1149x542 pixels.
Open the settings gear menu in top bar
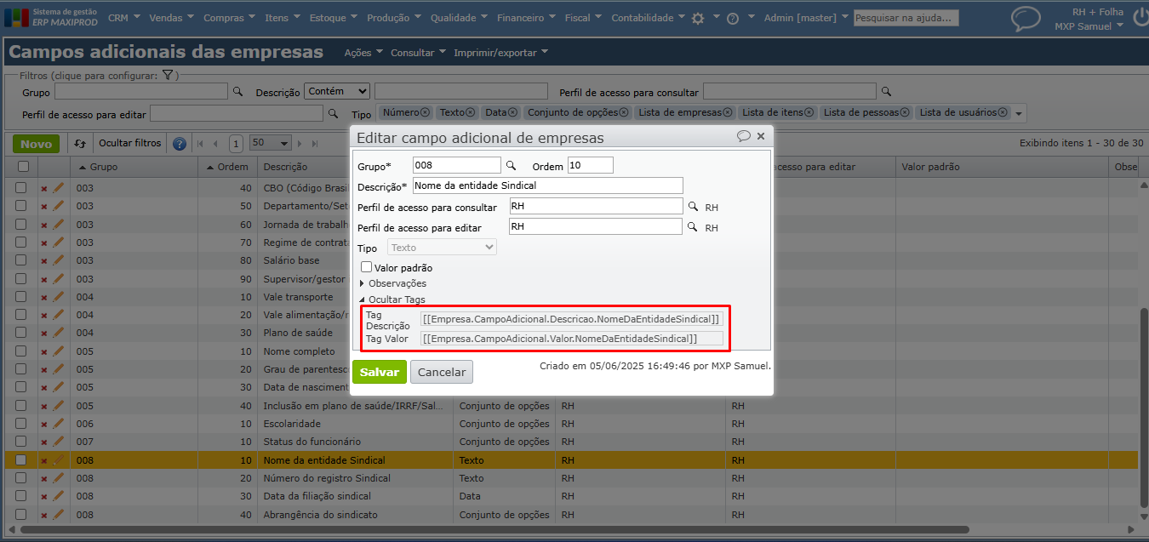pos(698,18)
